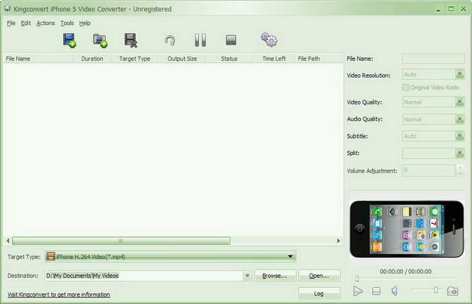472x304 pixels.
Task: Click the Stop conversion toolbar icon
Action: [x=231, y=40]
